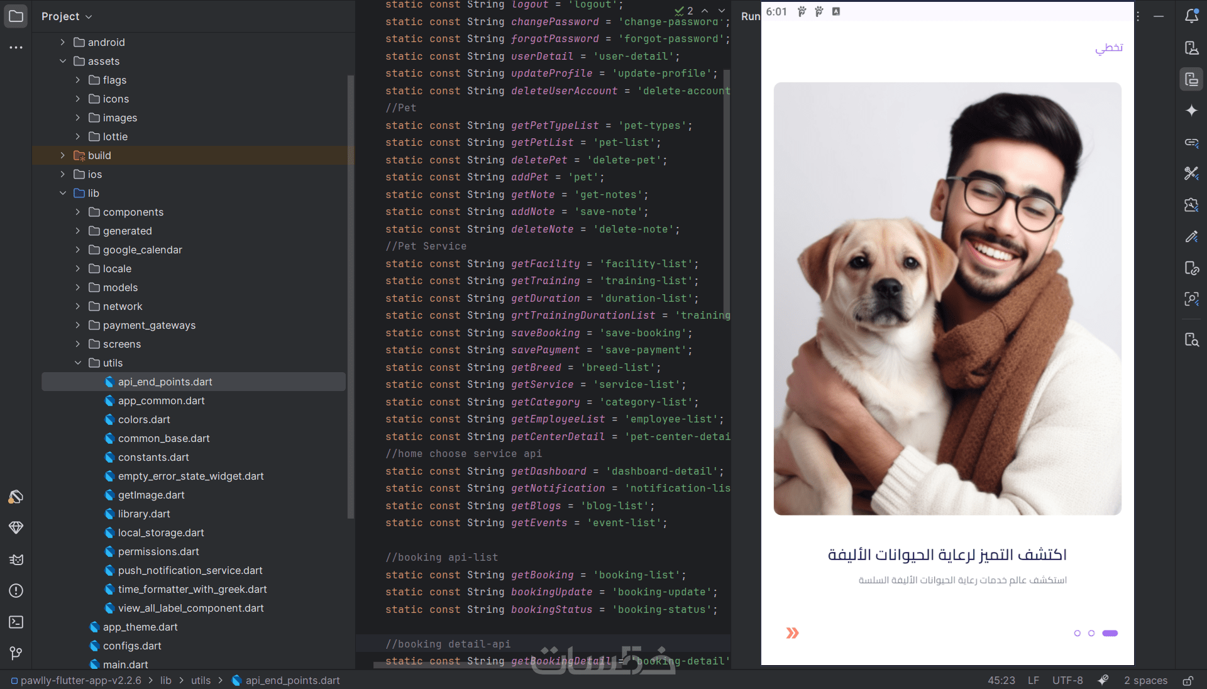Open the Terminal tool window icon

pos(16,622)
